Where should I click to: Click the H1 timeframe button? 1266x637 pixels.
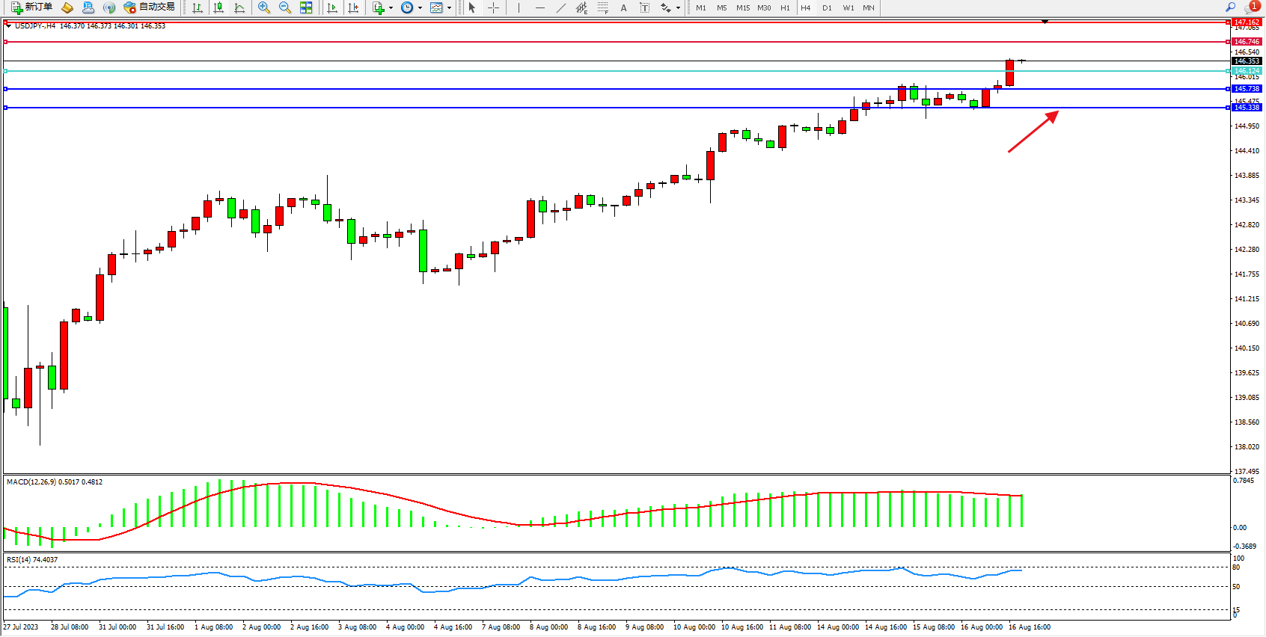pos(785,7)
